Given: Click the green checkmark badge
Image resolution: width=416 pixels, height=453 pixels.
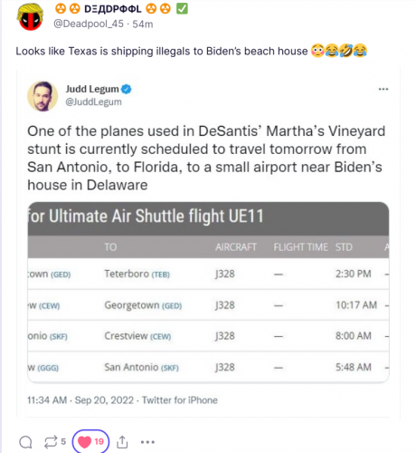Looking at the screenshot, I should pyautogui.click(x=182, y=9).
